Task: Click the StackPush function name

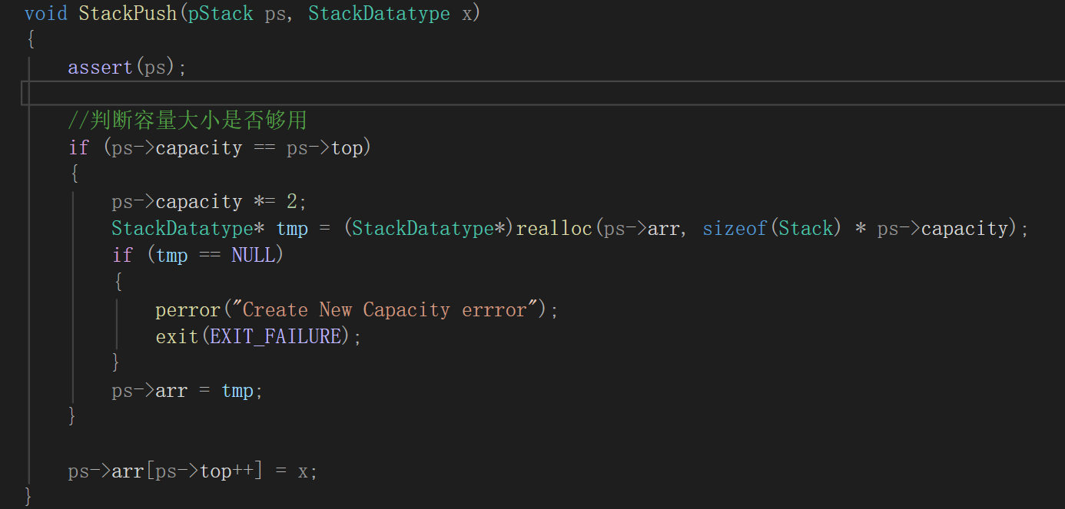Action: pos(128,14)
